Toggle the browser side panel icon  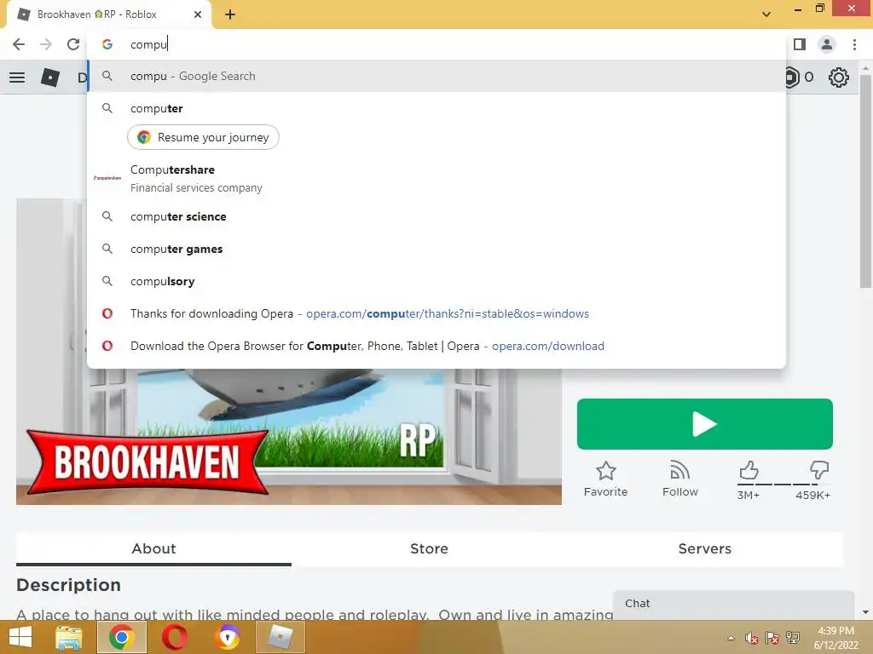point(800,44)
